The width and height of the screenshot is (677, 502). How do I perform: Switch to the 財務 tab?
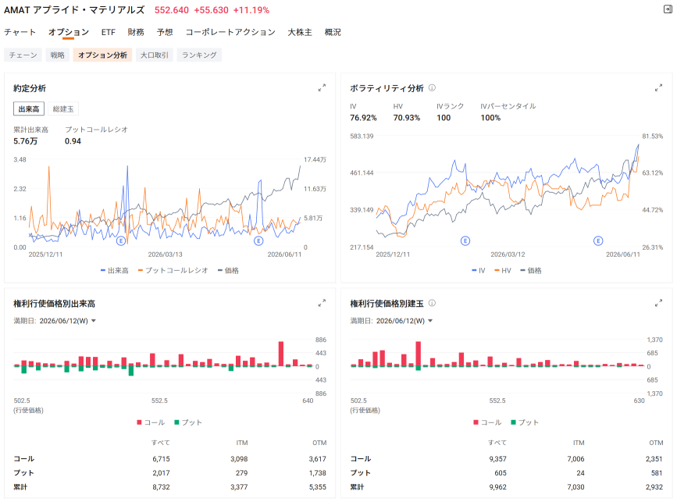coord(136,32)
